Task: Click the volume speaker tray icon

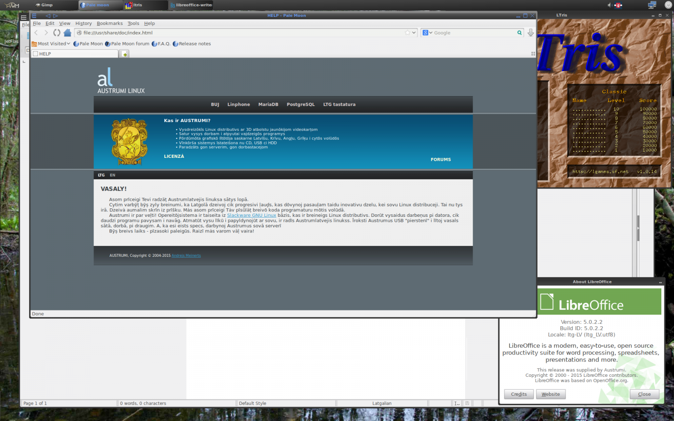Action: [609, 5]
